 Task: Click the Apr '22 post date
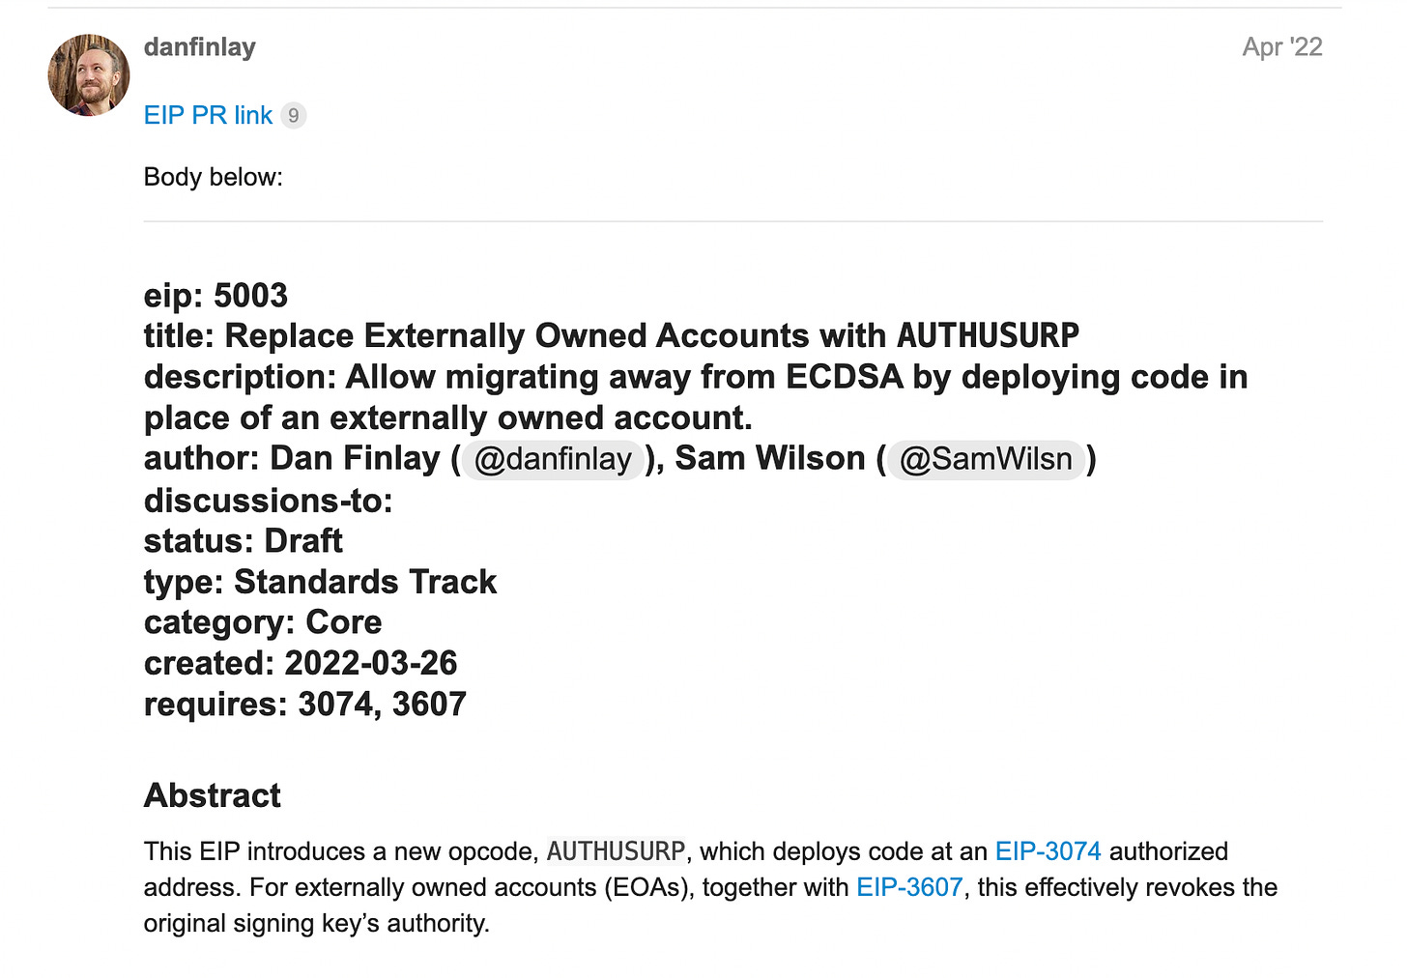tap(1281, 47)
